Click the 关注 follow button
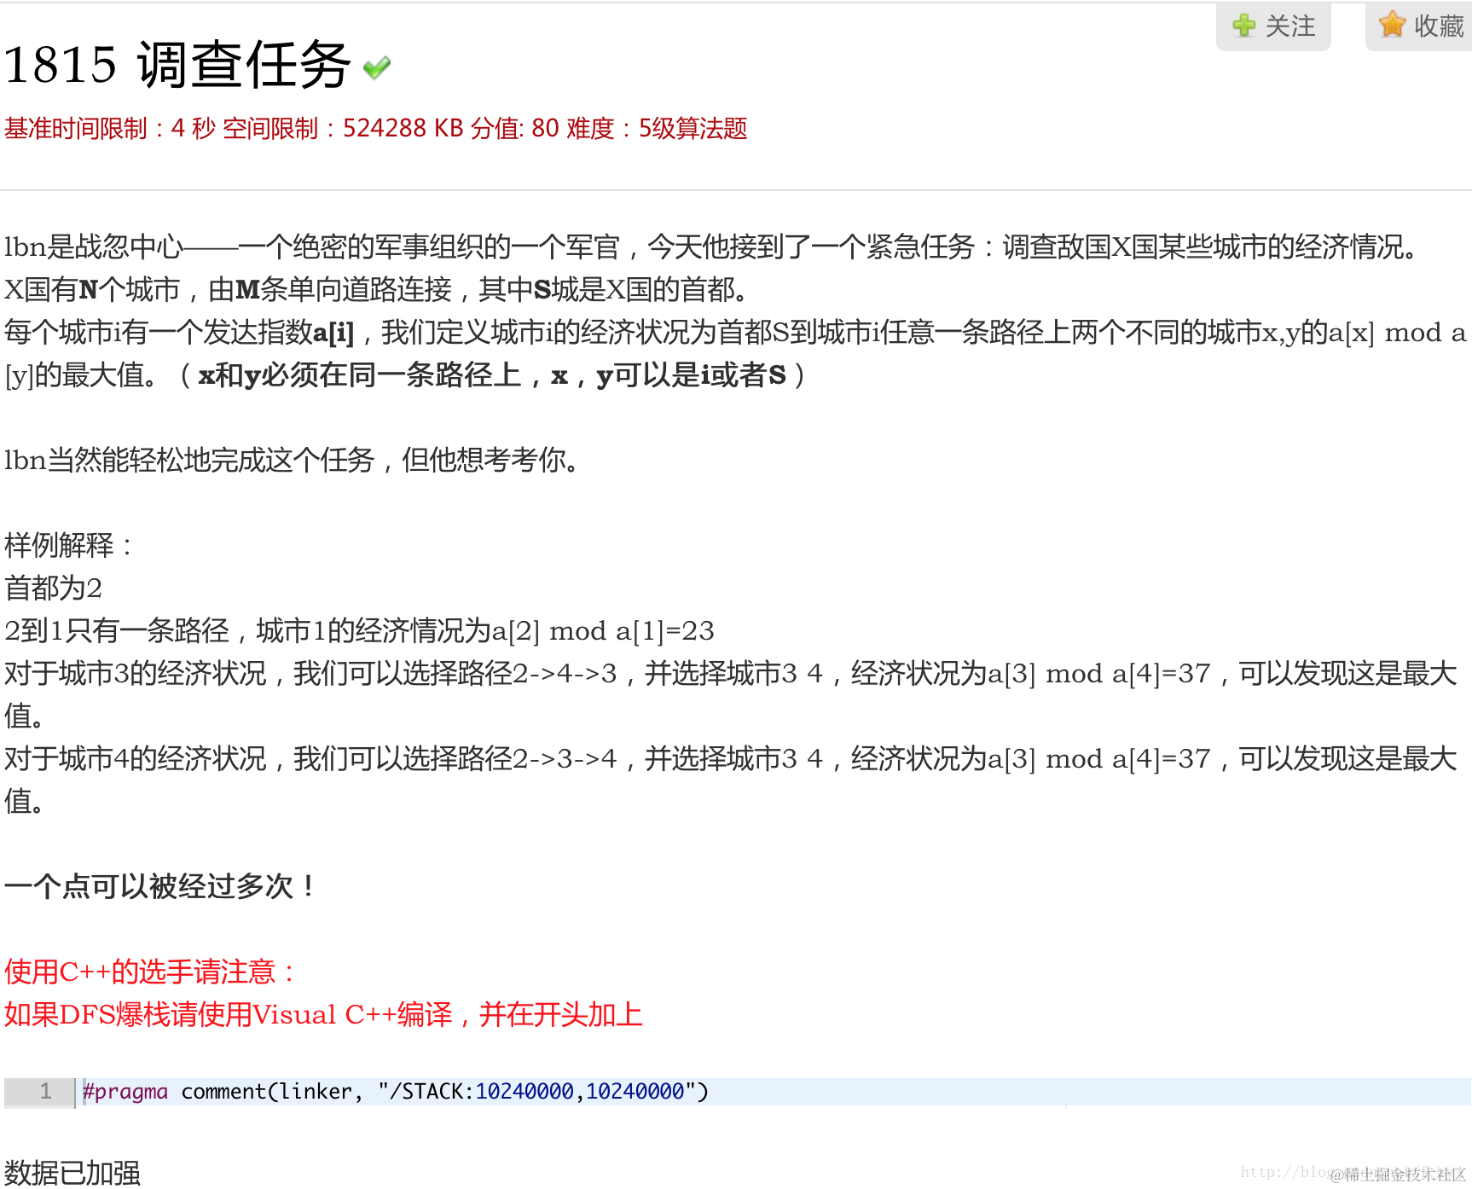This screenshot has height=1189, width=1472. tap(1273, 26)
